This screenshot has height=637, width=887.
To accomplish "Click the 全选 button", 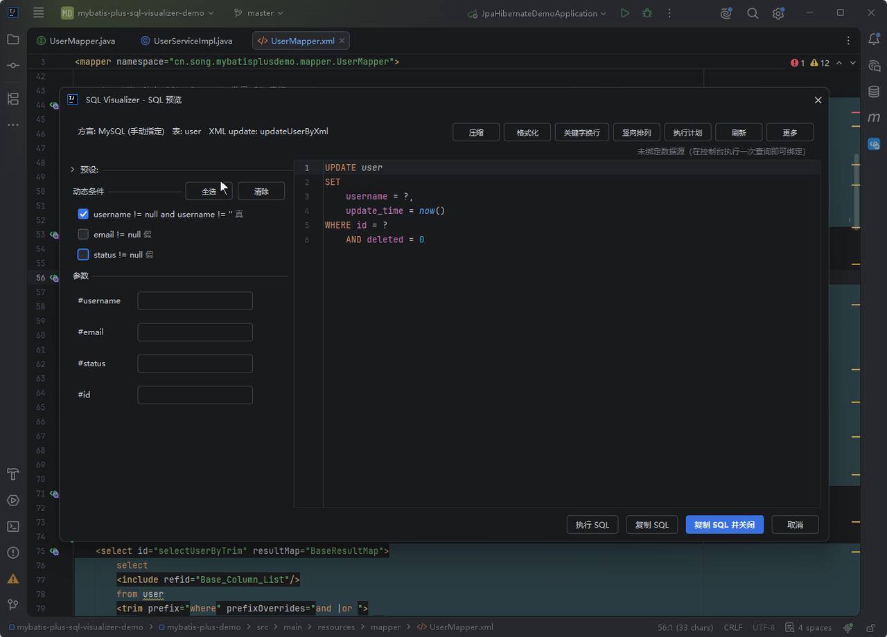I will pos(209,191).
